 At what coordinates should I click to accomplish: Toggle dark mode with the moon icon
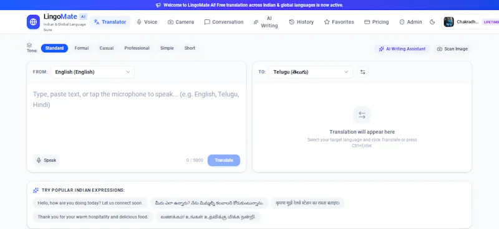point(432,22)
